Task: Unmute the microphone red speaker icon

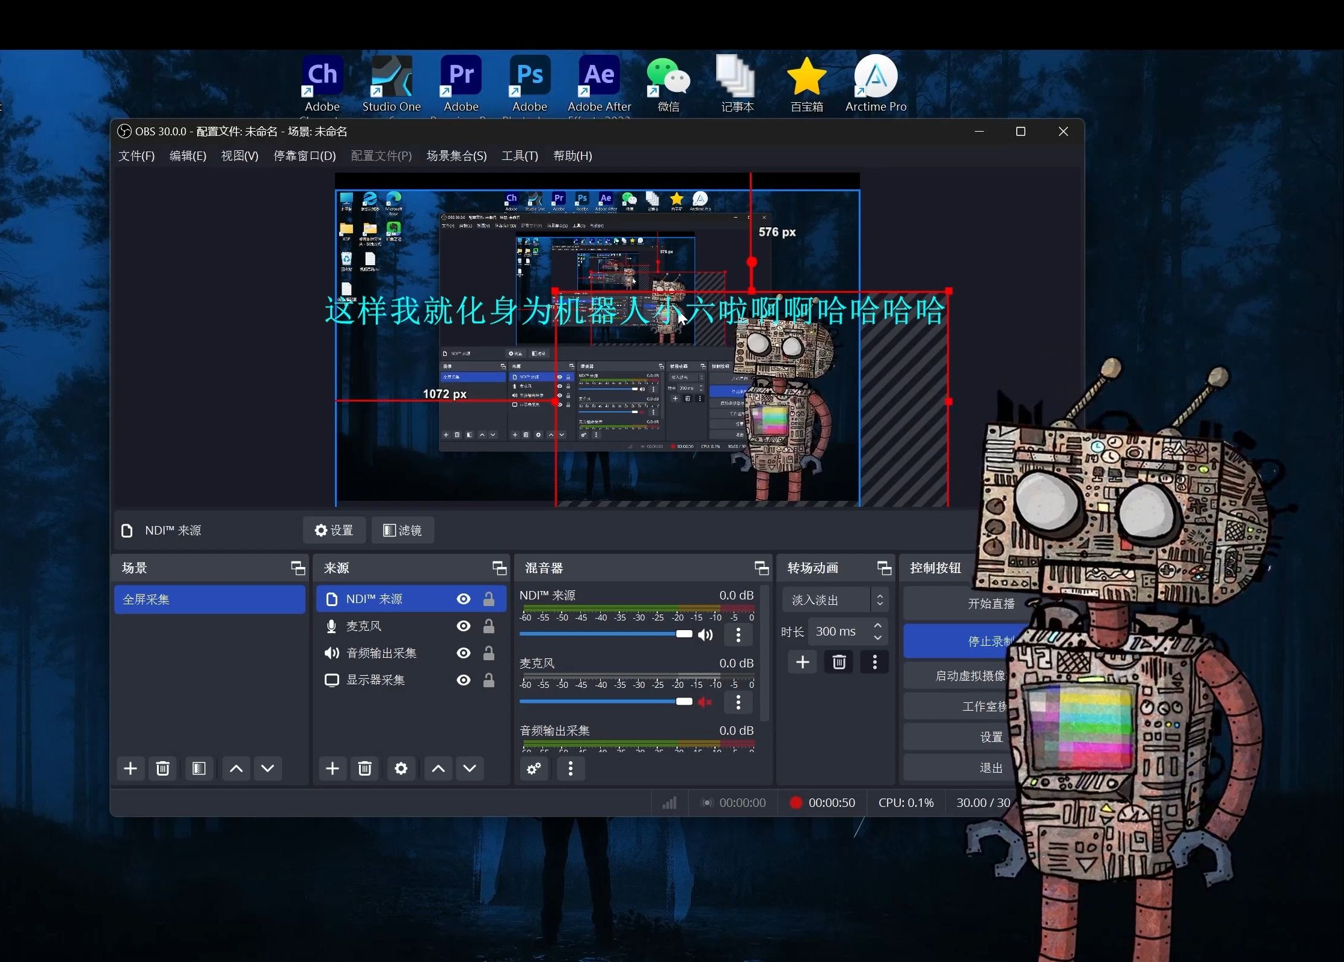Action: click(705, 702)
